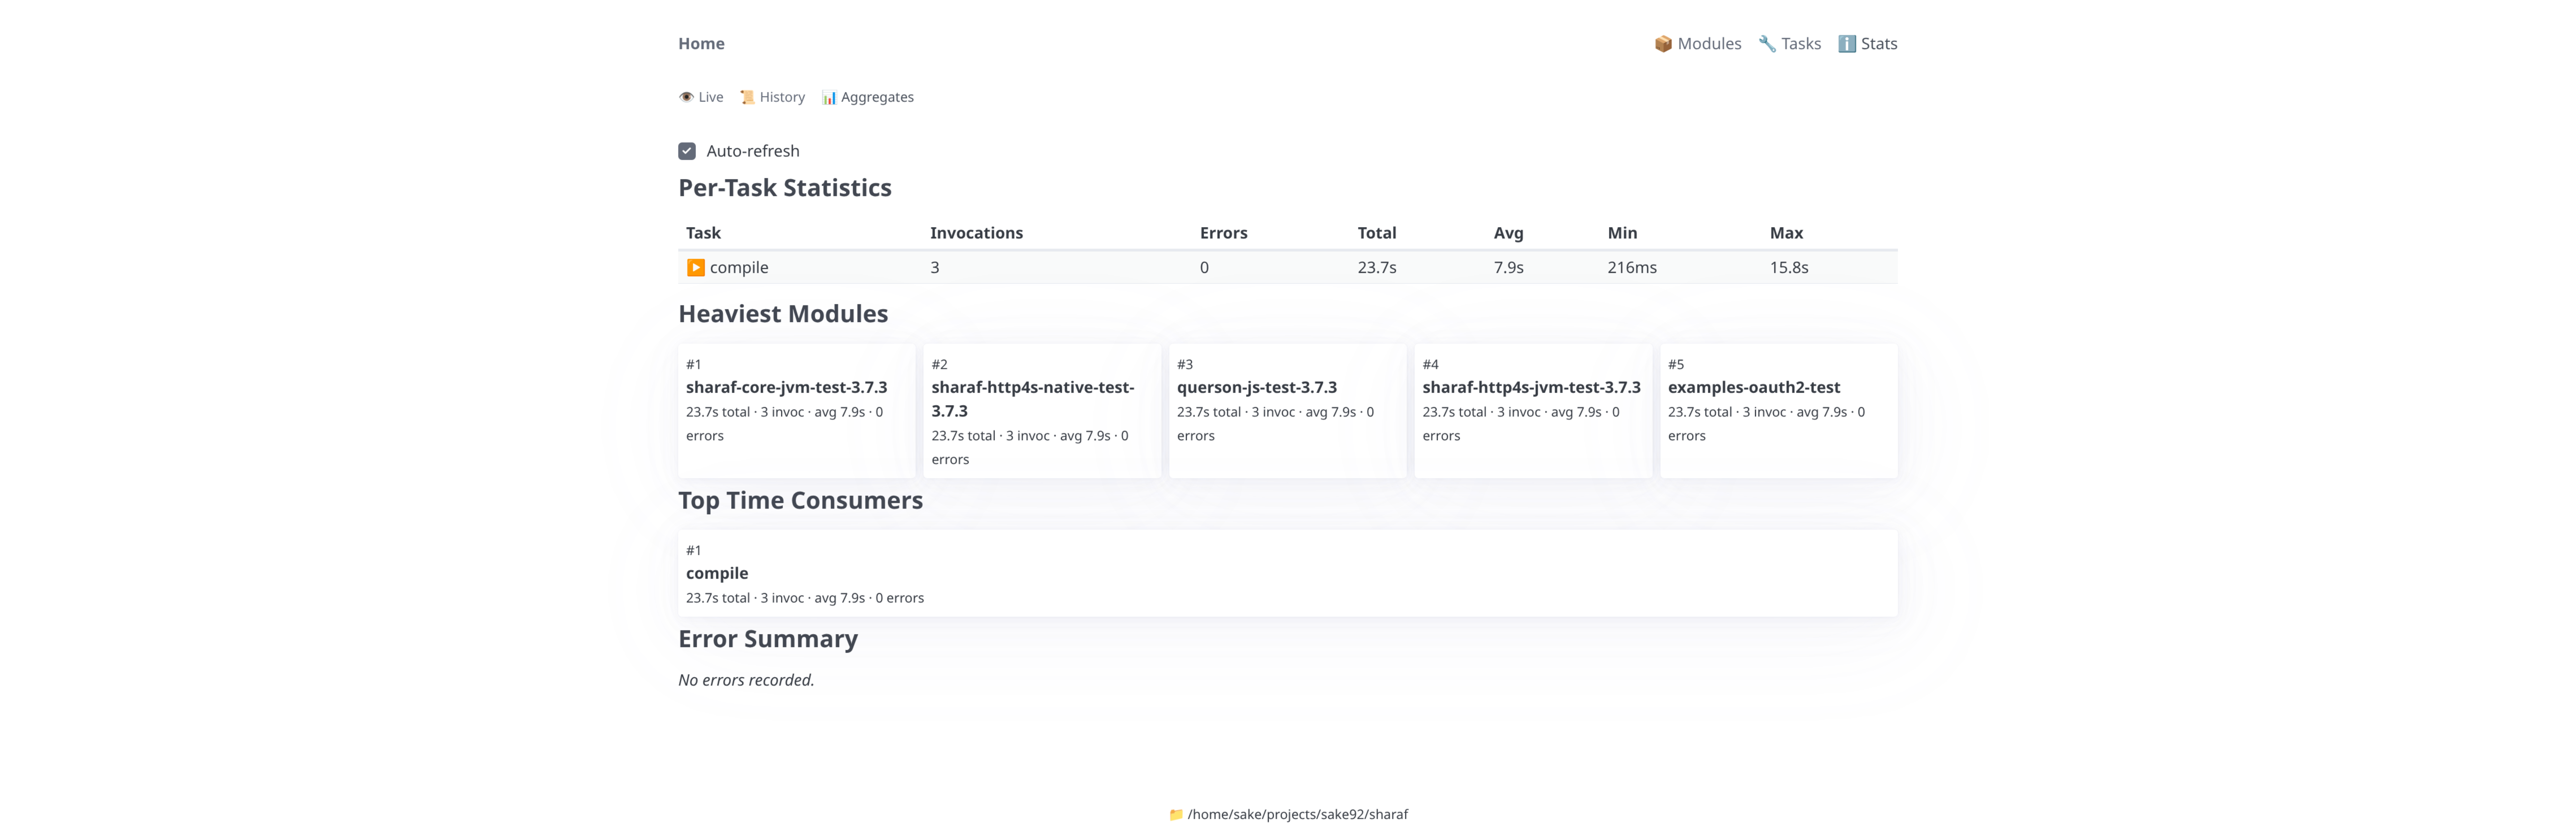Click the History scroll icon
2576x833 pixels.
tap(747, 97)
